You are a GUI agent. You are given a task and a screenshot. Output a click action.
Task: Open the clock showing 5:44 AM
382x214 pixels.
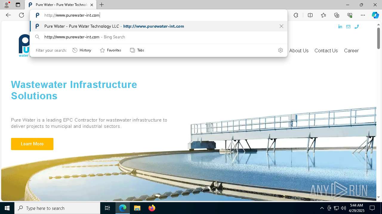[356, 208]
